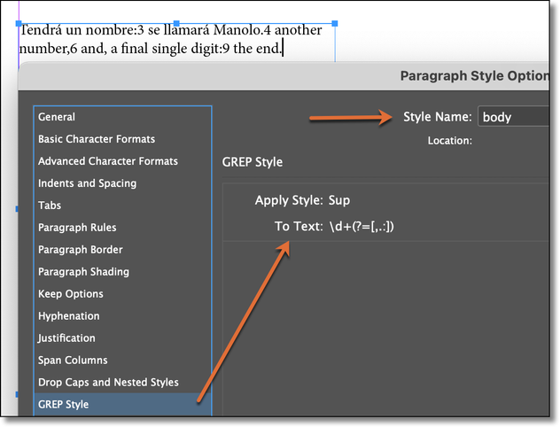Image resolution: width=560 pixels, height=427 pixels.
Task: Open Basic Character Formats settings
Action: (x=97, y=139)
